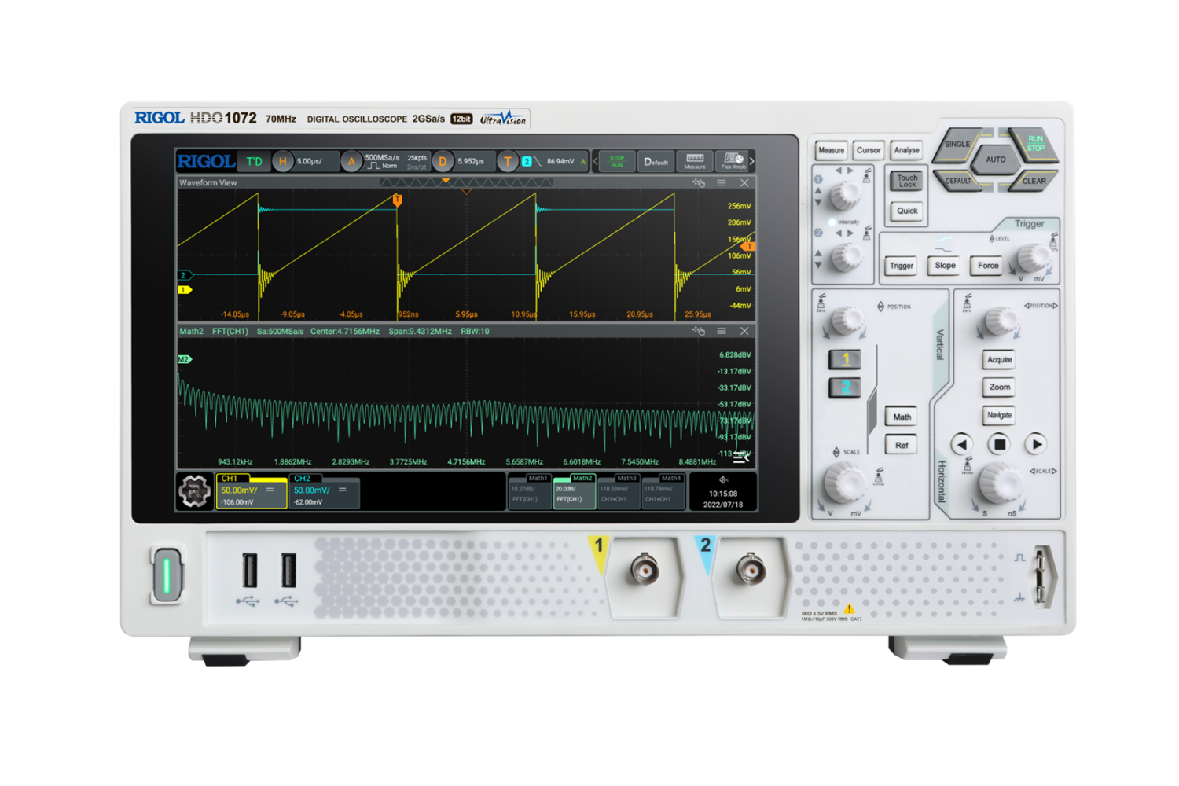The height and width of the screenshot is (786, 1179).
Task: Tap the CH1 50.00mV/ channel label
Action: coord(252,492)
